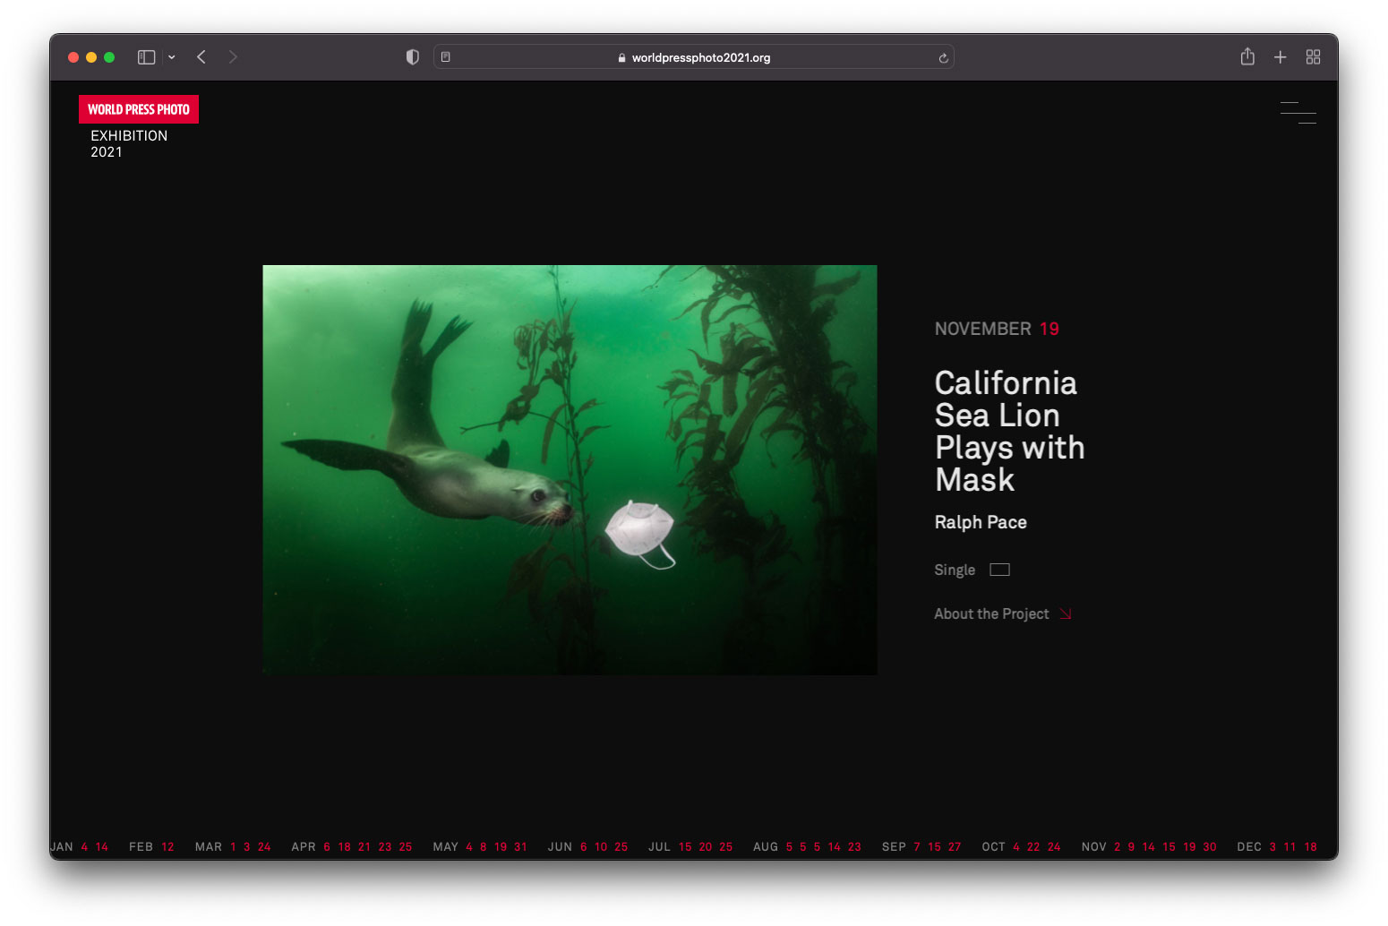
Task: Click the California Sea Lion Plays with Mask title
Action: (x=1009, y=431)
